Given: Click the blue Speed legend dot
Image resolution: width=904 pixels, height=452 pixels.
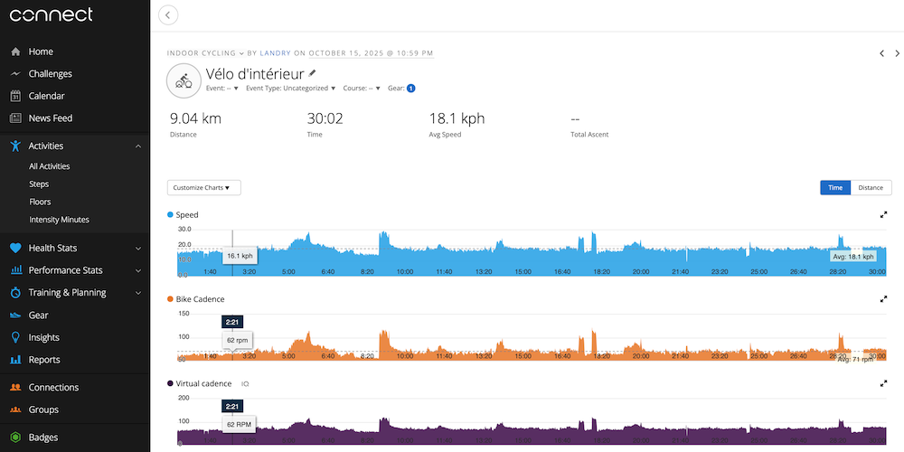Looking at the screenshot, I should (x=170, y=215).
